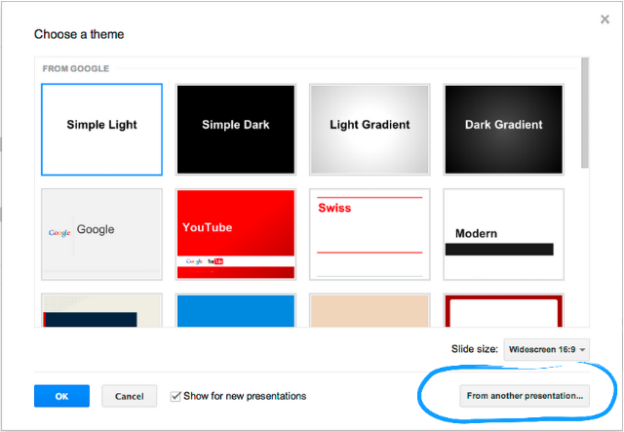
Task: Close the Choose a theme dialog
Action: [604, 20]
